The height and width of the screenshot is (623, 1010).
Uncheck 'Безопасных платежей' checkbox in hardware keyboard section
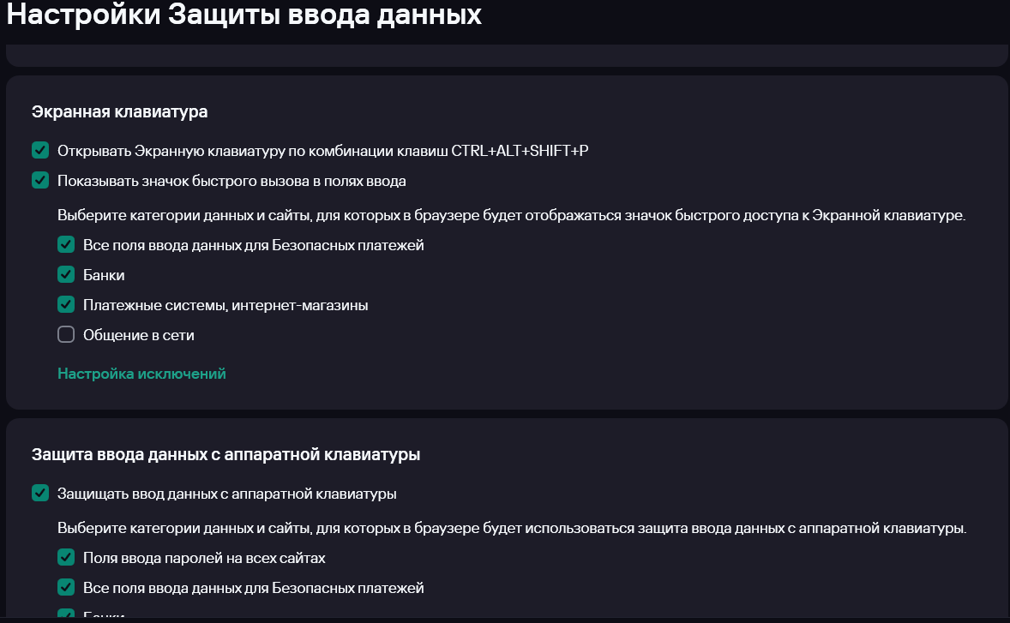click(66, 588)
